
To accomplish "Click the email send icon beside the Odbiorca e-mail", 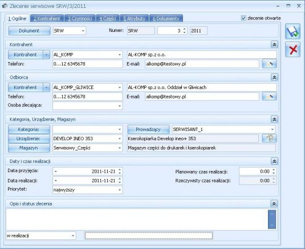I will tap(269, 96).
